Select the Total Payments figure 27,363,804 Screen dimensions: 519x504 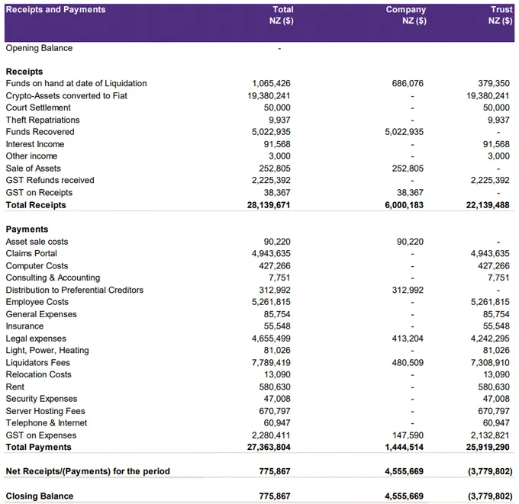click(269, 447)
